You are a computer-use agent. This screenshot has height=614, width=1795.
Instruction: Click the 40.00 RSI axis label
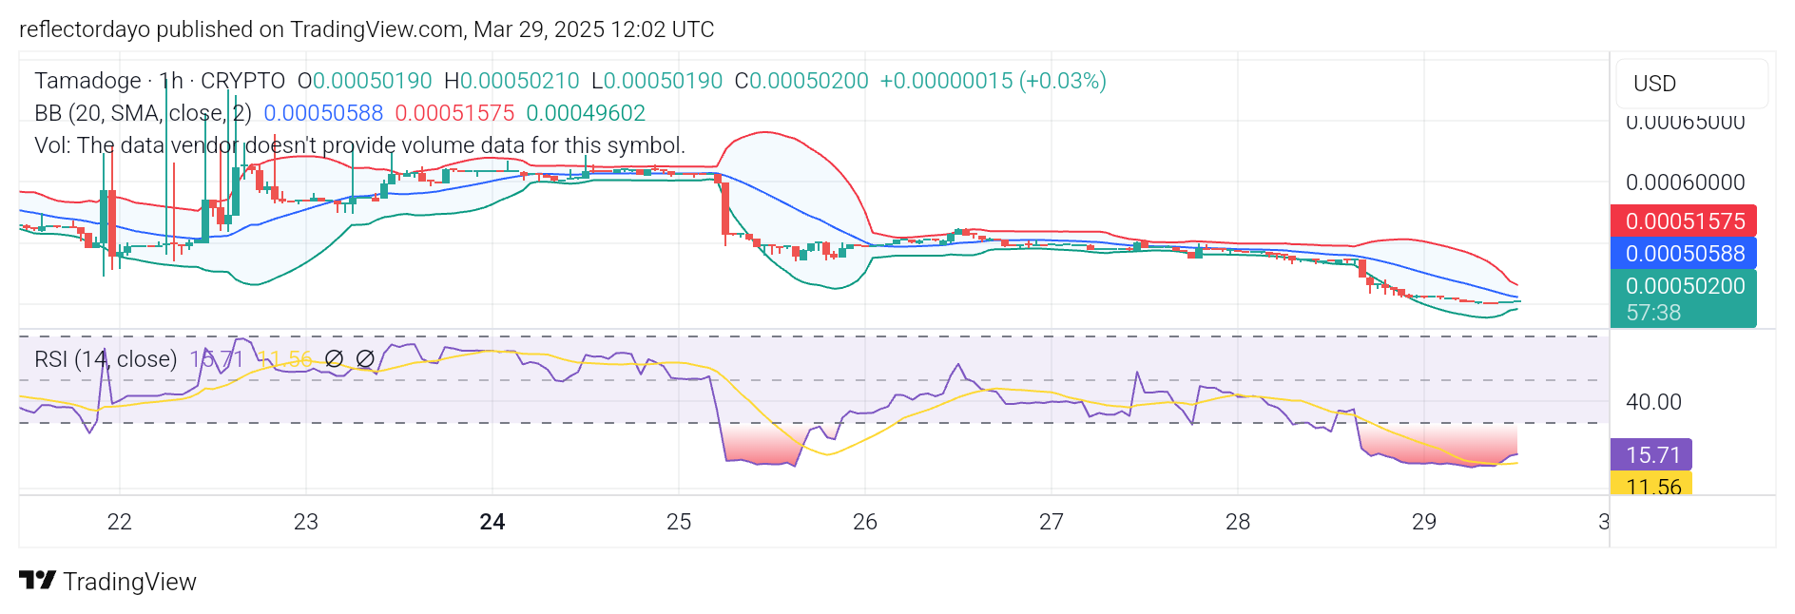[1654, 402]
